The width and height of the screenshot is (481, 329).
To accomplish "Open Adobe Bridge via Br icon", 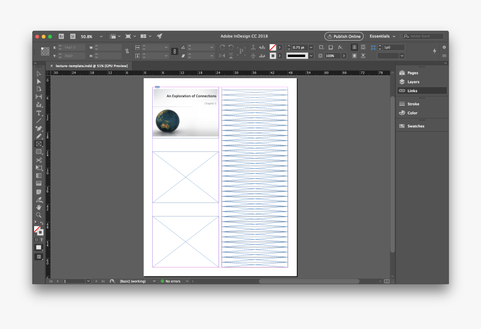I will pyautogui.click(x=62, y=36).
